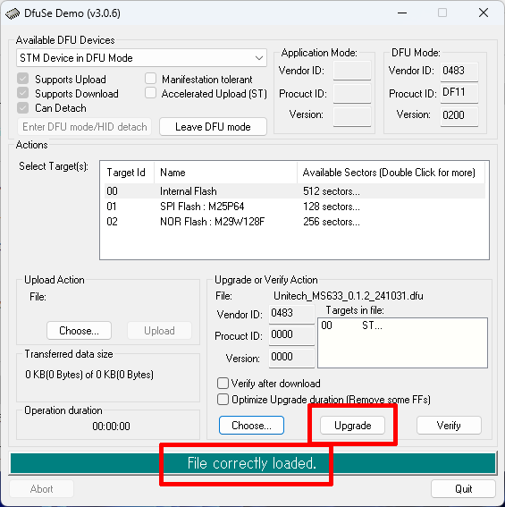Select the NOR Flash : M29W128F target
This screenshot has width=505, height=507.
pyautogui.click(x=295, y=222)
